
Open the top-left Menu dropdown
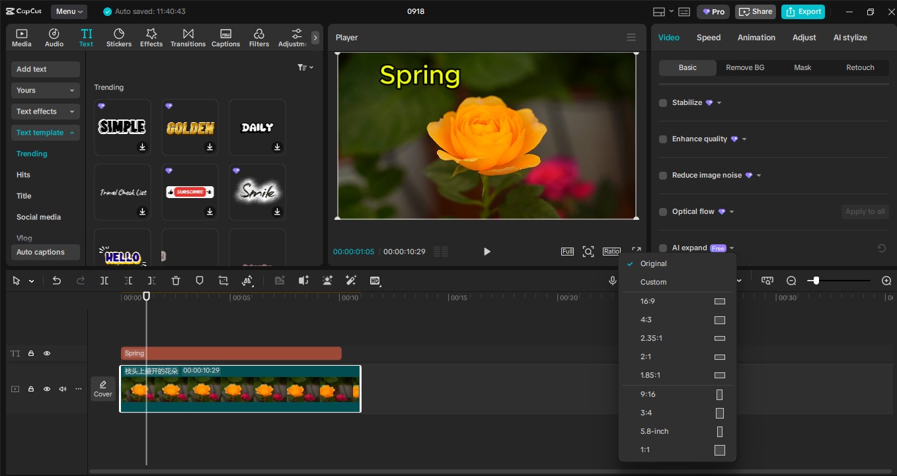tap(69, 11)
